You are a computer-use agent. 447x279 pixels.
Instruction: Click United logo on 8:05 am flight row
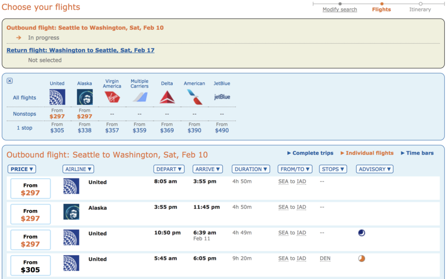coord(71,186)
